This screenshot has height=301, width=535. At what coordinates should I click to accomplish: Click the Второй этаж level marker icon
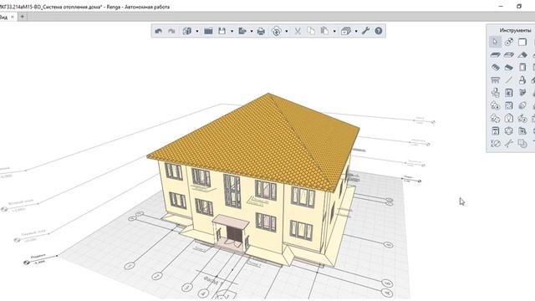coord(4,209)
